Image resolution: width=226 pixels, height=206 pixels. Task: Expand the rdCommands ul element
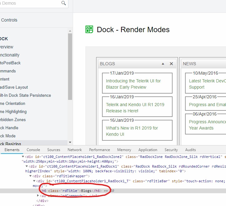tap(38, 196)
